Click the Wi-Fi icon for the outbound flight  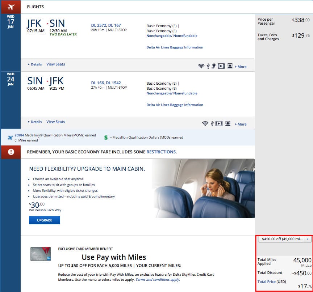tap(201, 66)
